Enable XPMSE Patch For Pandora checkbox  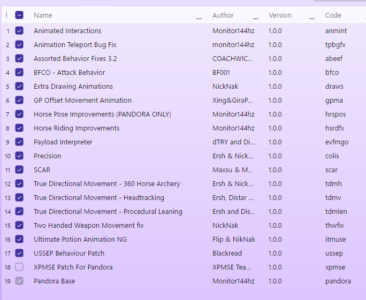click(x=19, y=267)
